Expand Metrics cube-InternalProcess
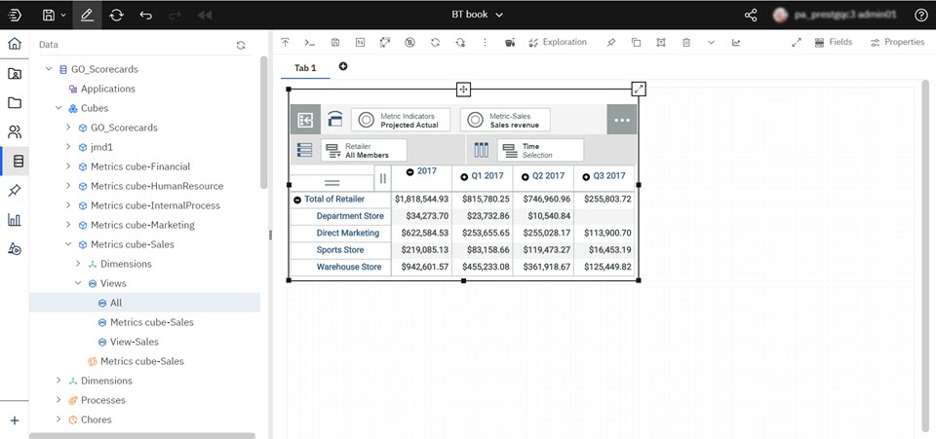Image resolution: width=936 pixels, height=439 pixels. click(x=68, y=205)
